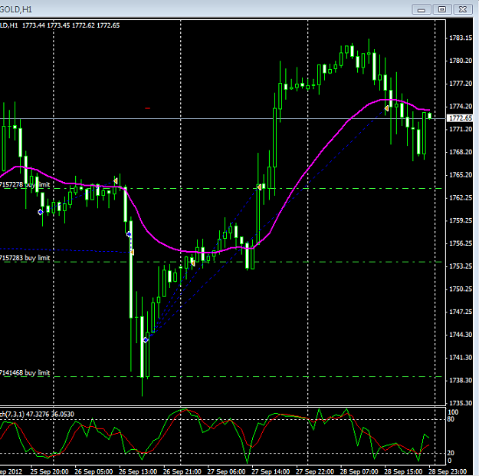Click the small red dash mark above 26 Sep 13:00
The image size is (479, 476).
148,108
